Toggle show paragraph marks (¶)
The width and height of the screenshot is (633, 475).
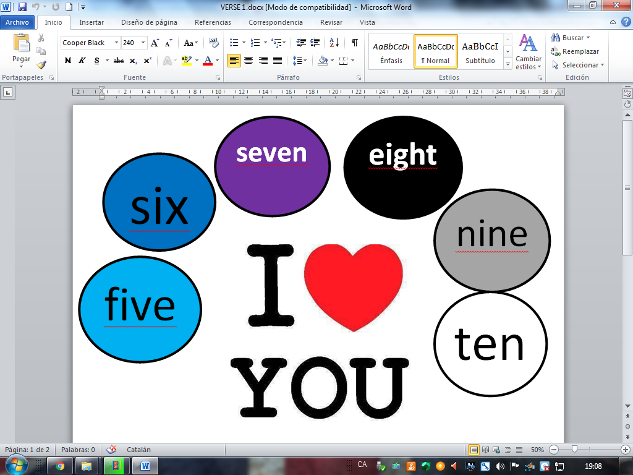click(354, 43)
